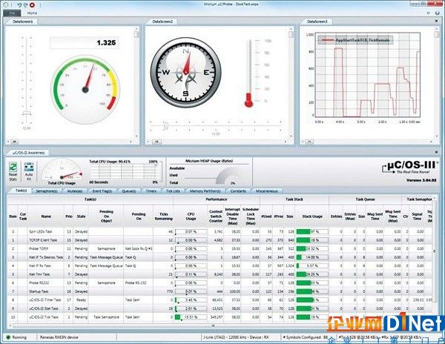445x344 pixels.
Task: Switch to the Constants tab
Action: point(238,191)
